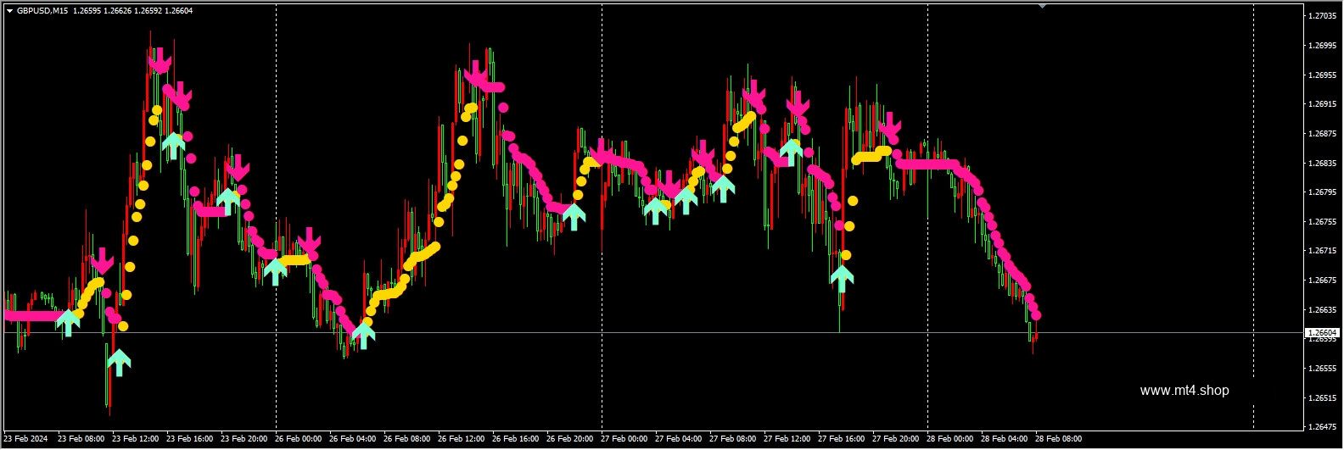Click the 28 Feb 04:00 time label

pyautogui.click(x=1005, y=439)
